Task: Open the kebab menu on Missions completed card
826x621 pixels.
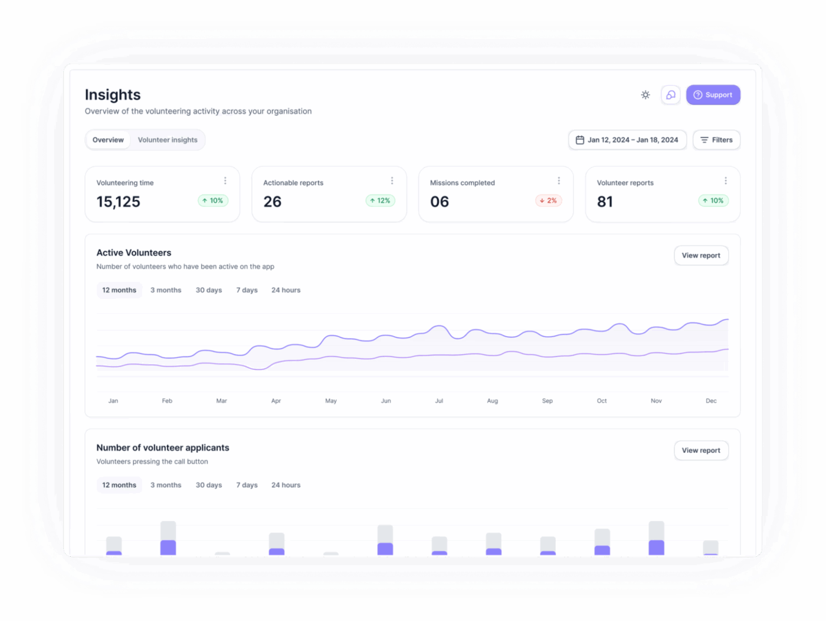Action: (559, 181)
